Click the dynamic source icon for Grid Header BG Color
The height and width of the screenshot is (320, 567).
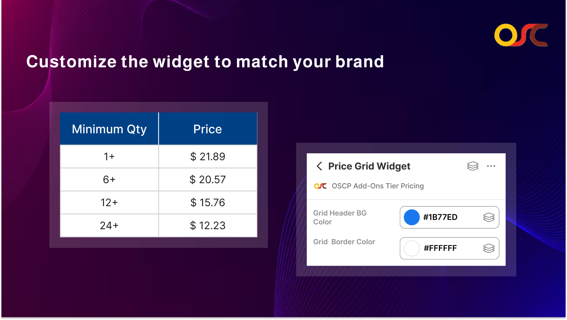click(489, 217)
